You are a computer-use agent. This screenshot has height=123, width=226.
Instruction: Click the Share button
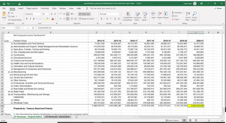218,8
